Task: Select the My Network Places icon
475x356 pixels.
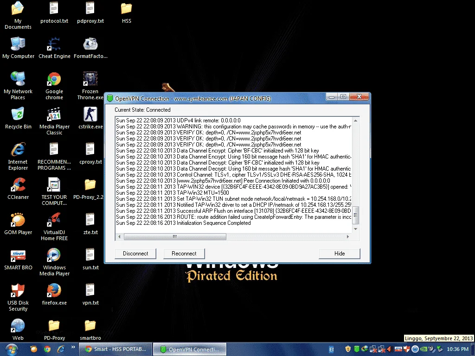Action: click(18, 86)
